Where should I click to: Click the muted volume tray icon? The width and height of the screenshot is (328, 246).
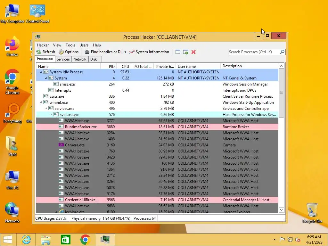point(298,240)
